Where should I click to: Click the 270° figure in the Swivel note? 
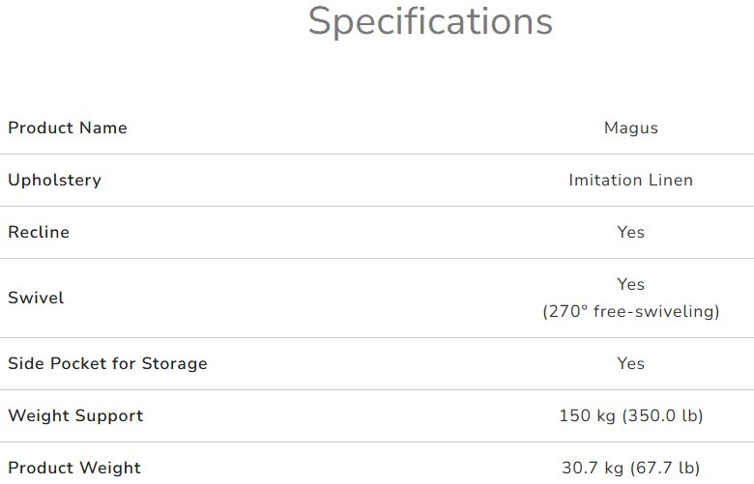click(566, 312)
